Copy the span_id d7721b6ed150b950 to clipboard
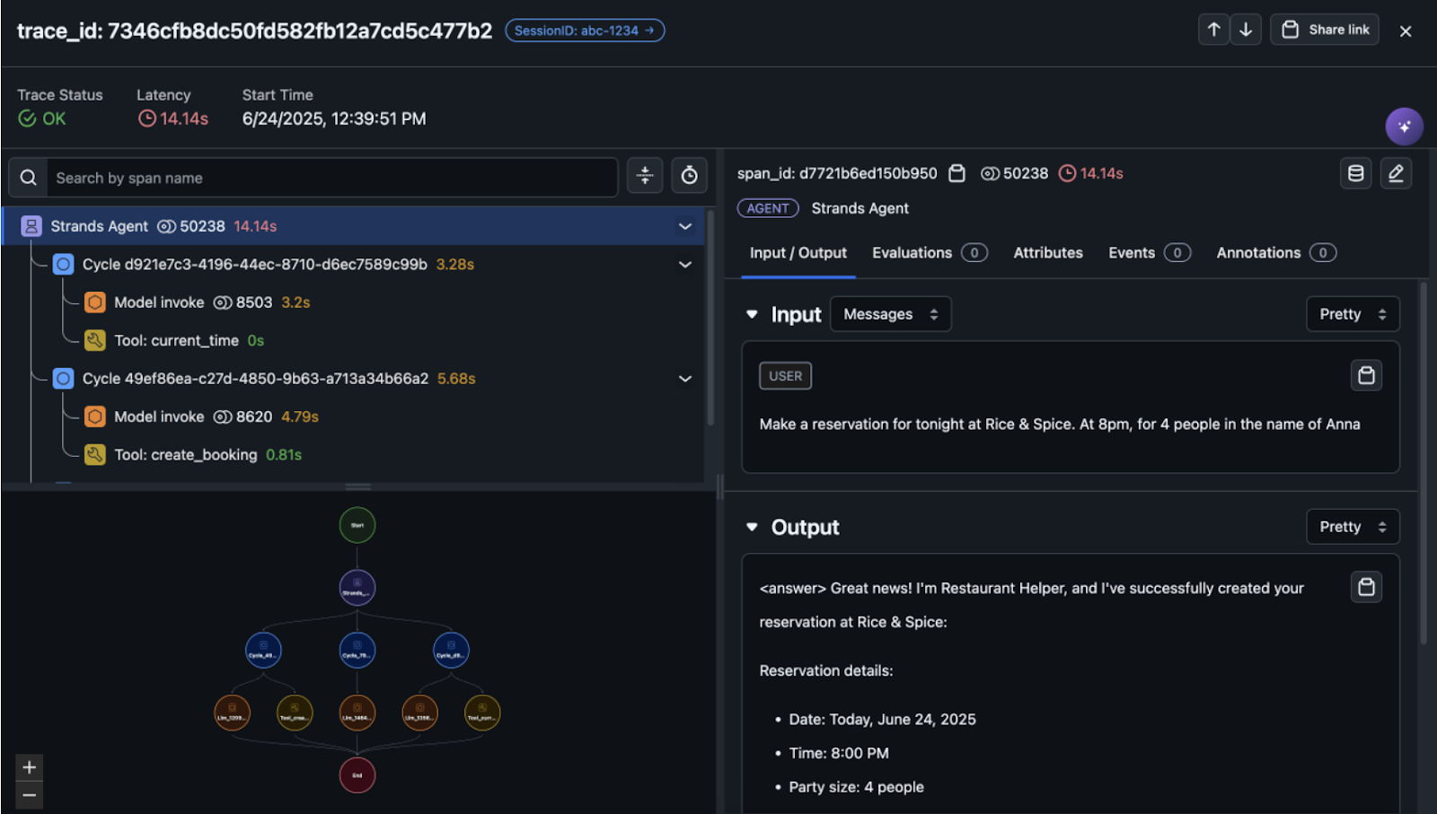1437x814 pixels. coord(957,173)
